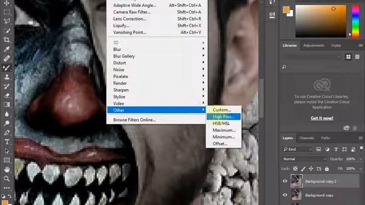365x205 pixels.
Task: Choose High Pass from Other submenu
Action: 224,117
